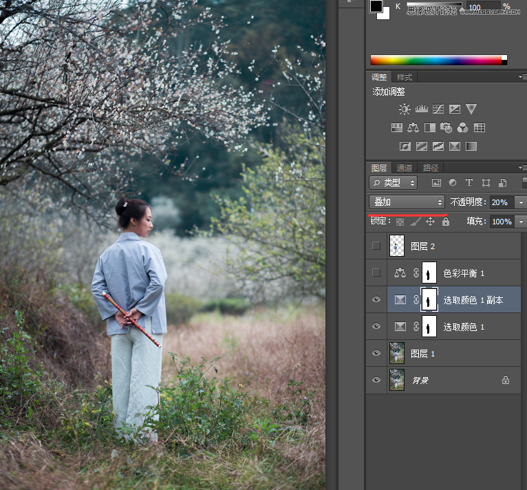
Task: Click the 图层 2 layer thumbnail
Action: [x=397, y=246]
